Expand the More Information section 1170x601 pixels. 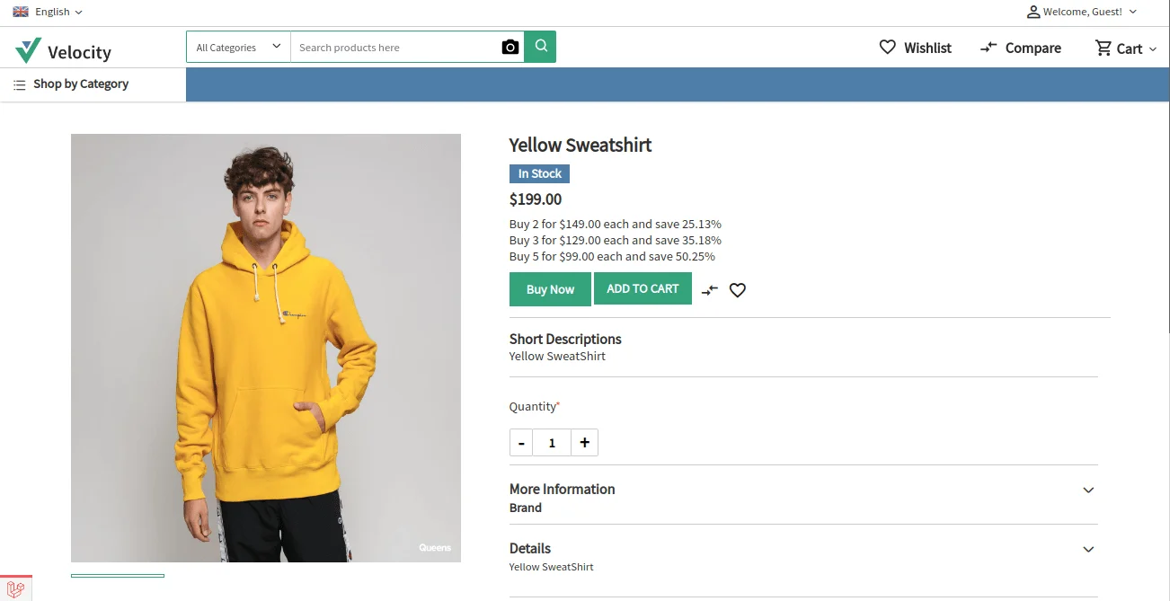pos(1088,490)
